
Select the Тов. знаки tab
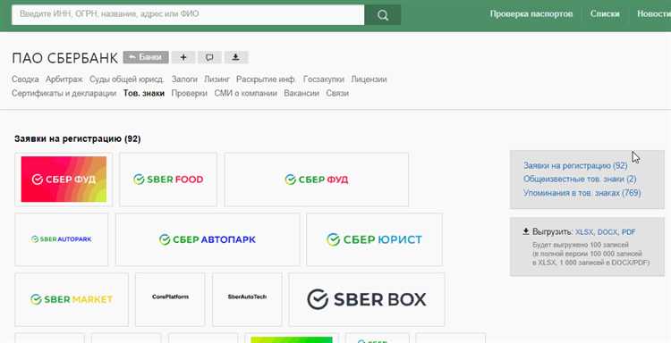[144, 93]
